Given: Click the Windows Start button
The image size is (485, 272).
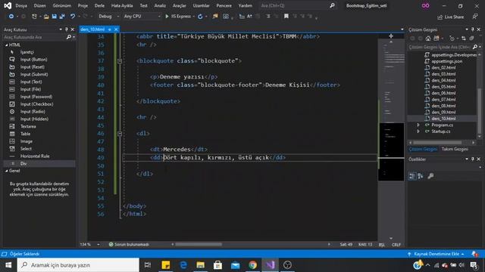Looking at the screenshot, I should pyautogui.click(x=8, y=265).
